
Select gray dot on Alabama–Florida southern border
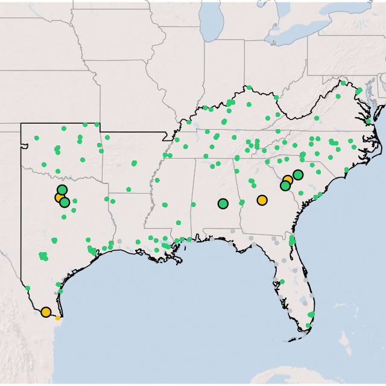pyautogui.click(x=233, y=231)
